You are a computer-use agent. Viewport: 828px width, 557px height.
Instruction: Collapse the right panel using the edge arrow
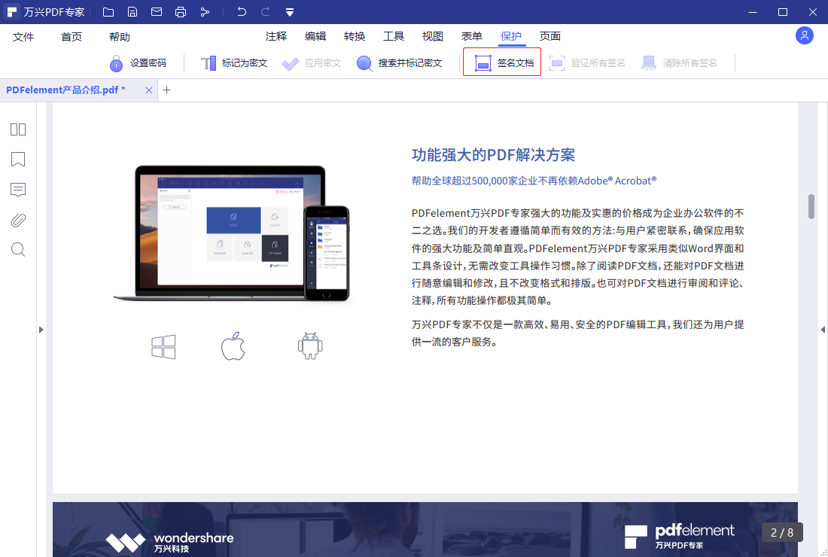(823, 329)
